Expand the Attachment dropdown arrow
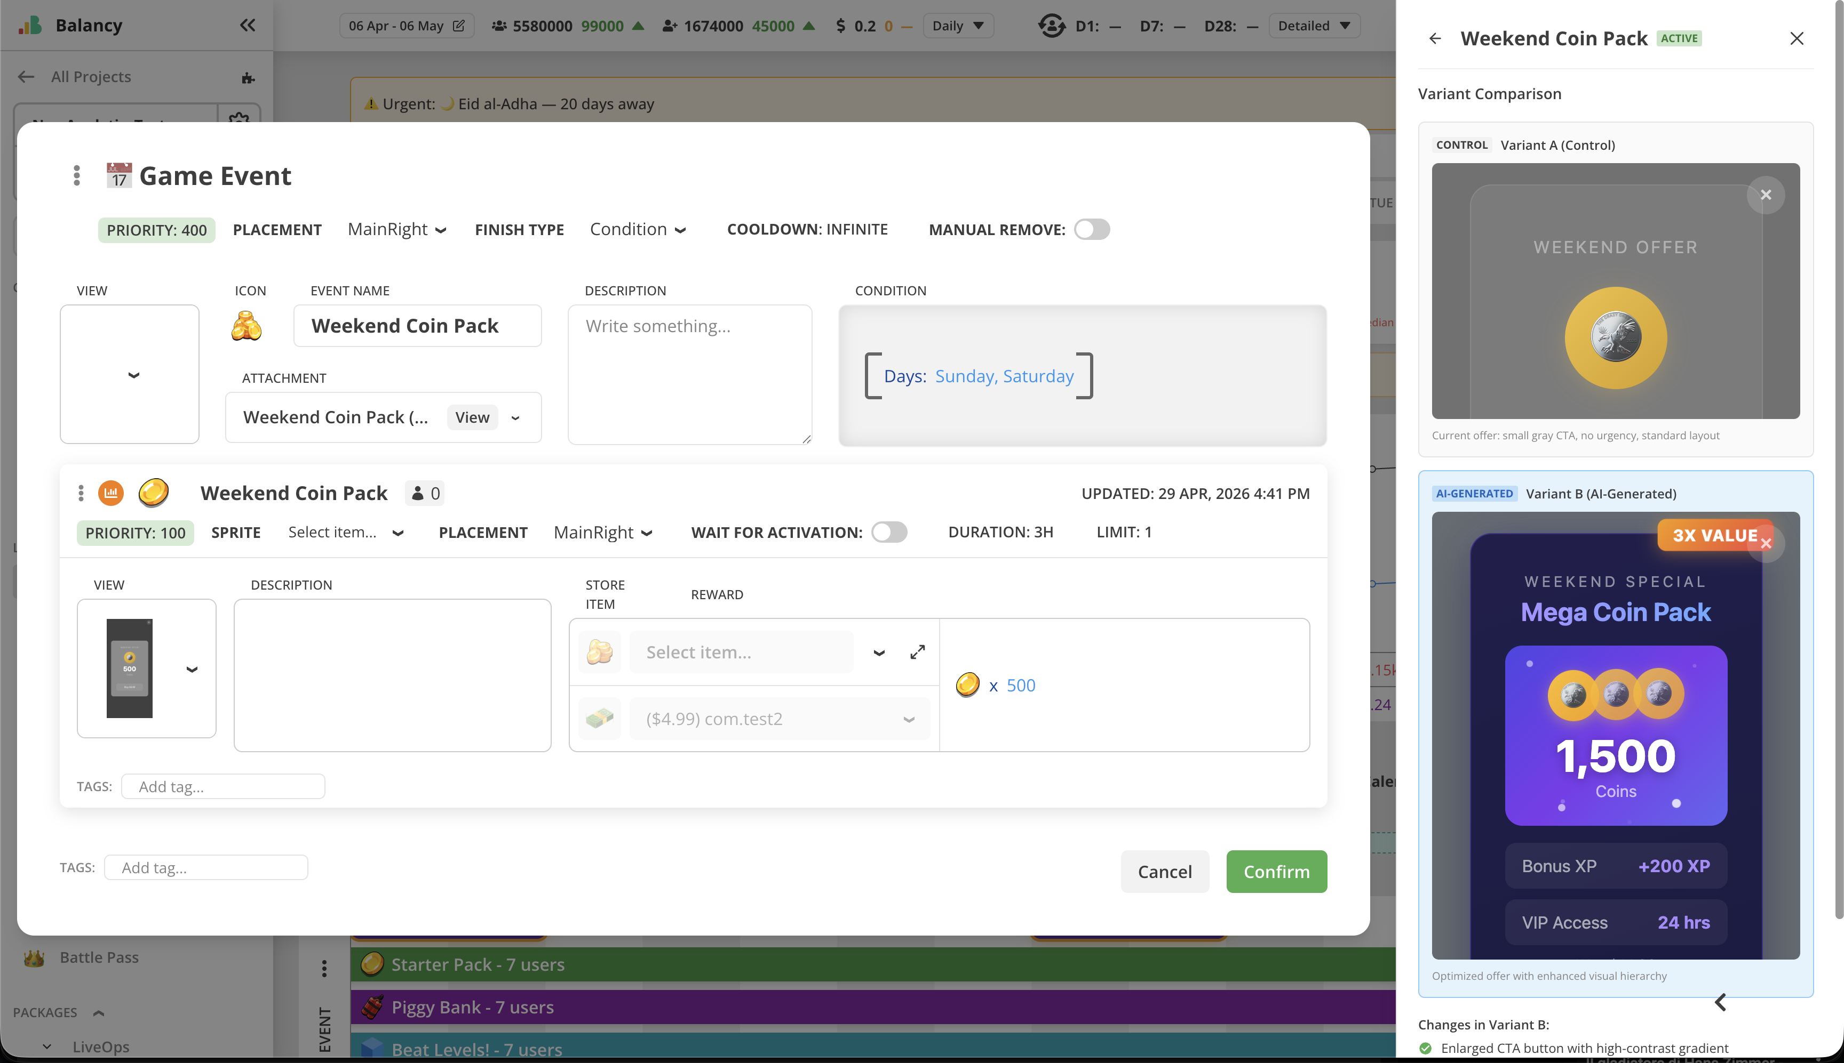The image size is (1844, 1063). (516, 417)
